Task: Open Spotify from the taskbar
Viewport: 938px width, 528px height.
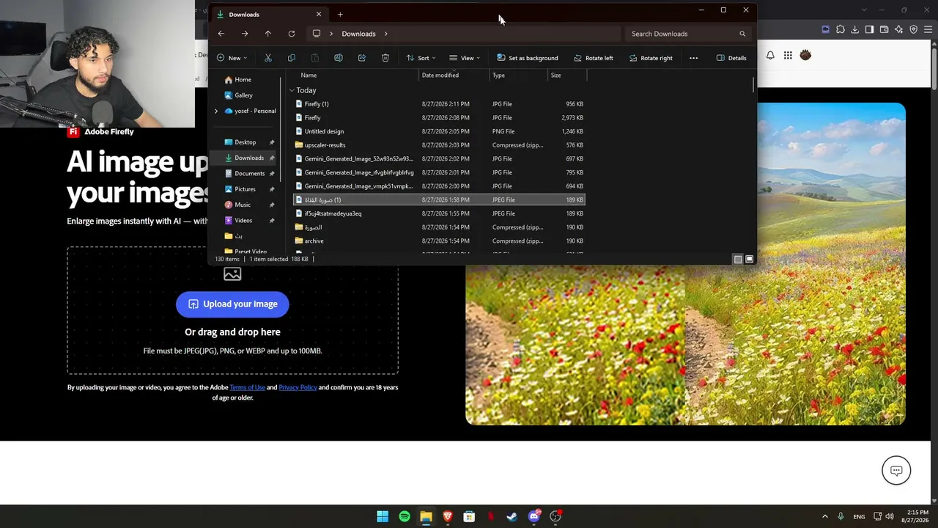Action: [x=405, y=516]
